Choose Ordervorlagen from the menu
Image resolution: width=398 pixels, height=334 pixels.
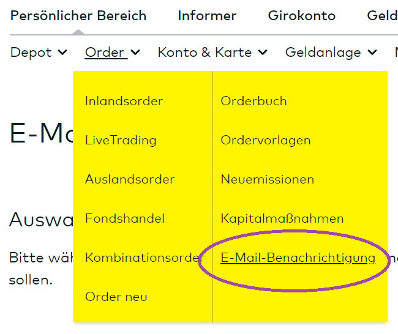coord(266,140)
